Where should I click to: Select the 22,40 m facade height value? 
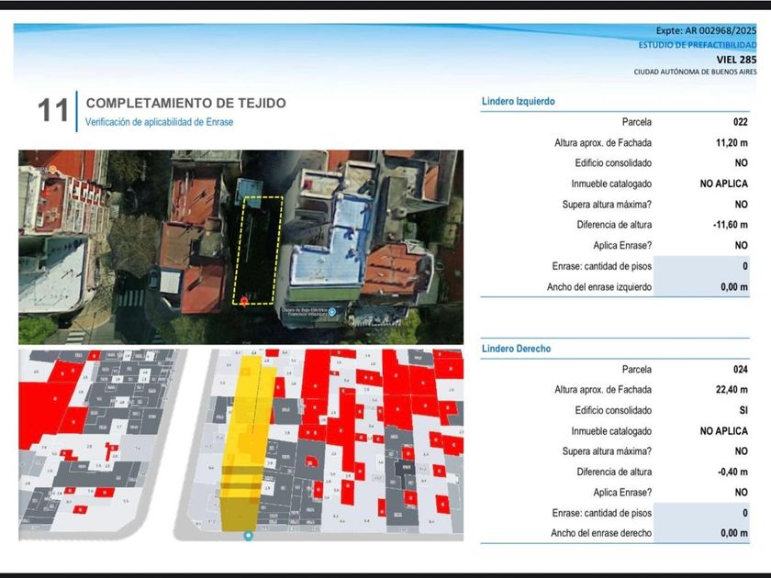(731, 390)
